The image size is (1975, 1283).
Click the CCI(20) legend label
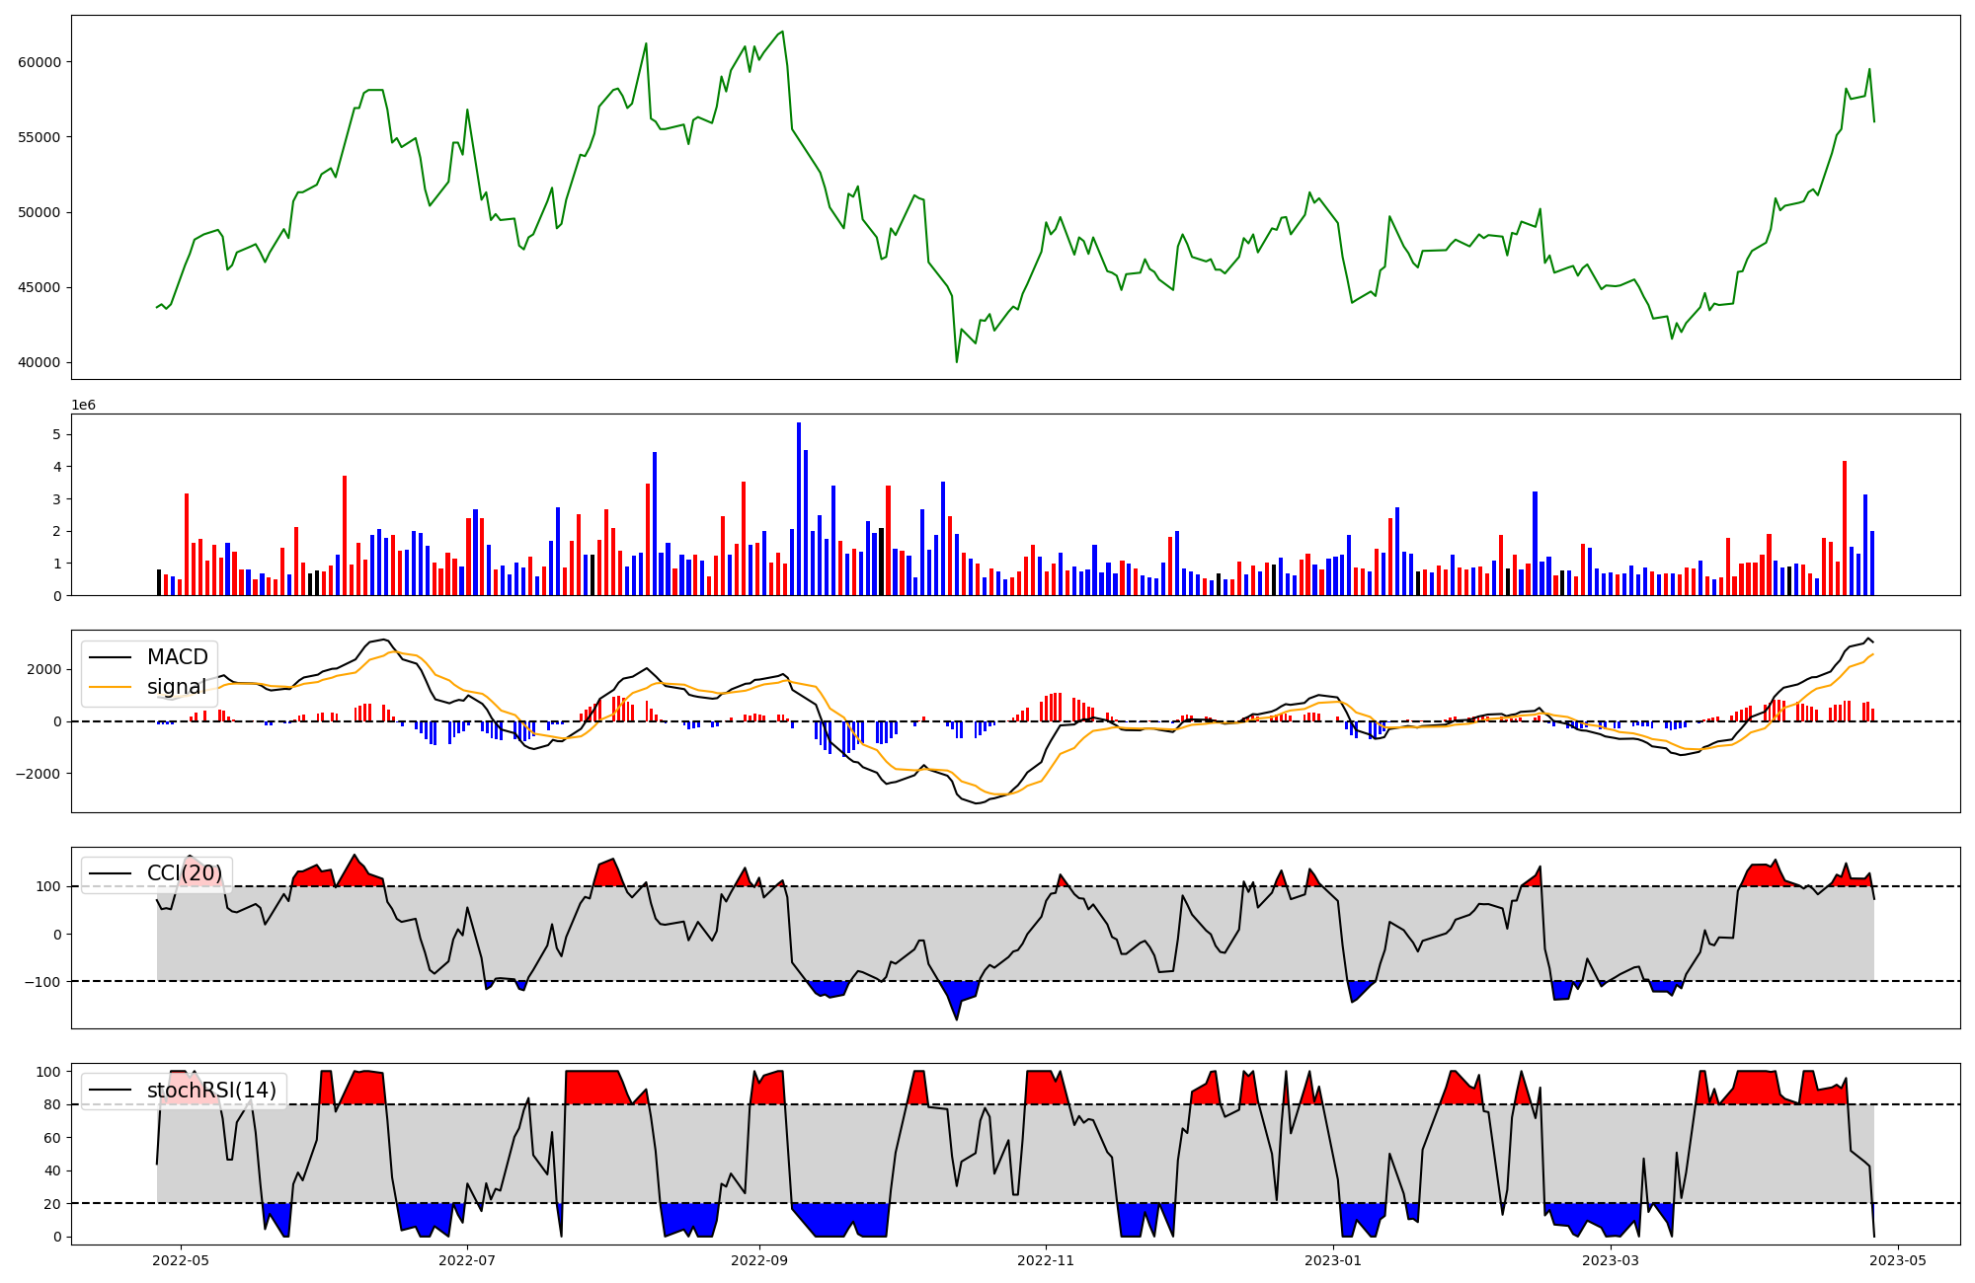(185, 873)
